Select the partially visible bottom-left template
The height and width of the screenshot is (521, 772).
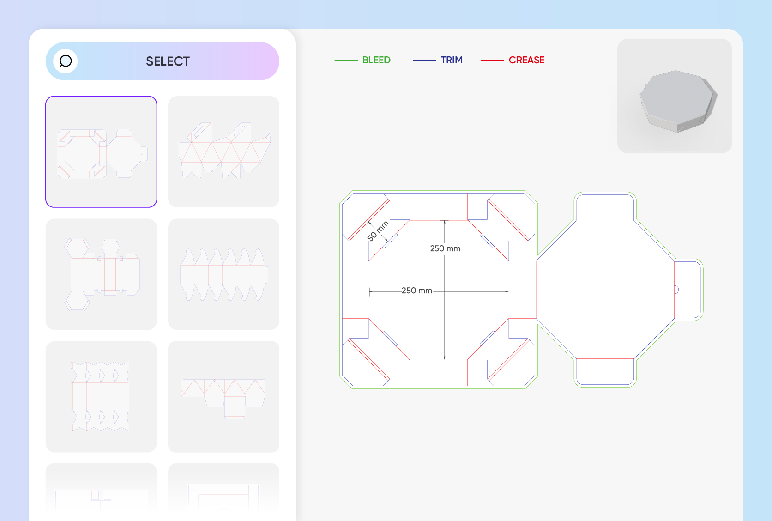101,492
